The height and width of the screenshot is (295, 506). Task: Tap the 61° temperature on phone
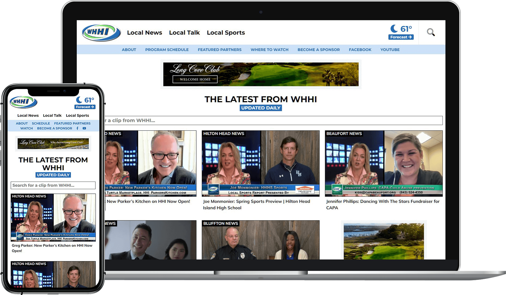point(89,100)
